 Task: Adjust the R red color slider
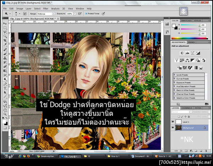pyautogui.click(x=190, y=25)
